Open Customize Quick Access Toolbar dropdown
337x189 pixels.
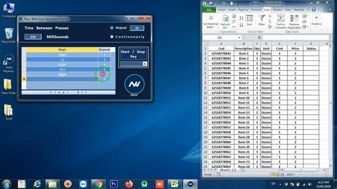(238, 4)
